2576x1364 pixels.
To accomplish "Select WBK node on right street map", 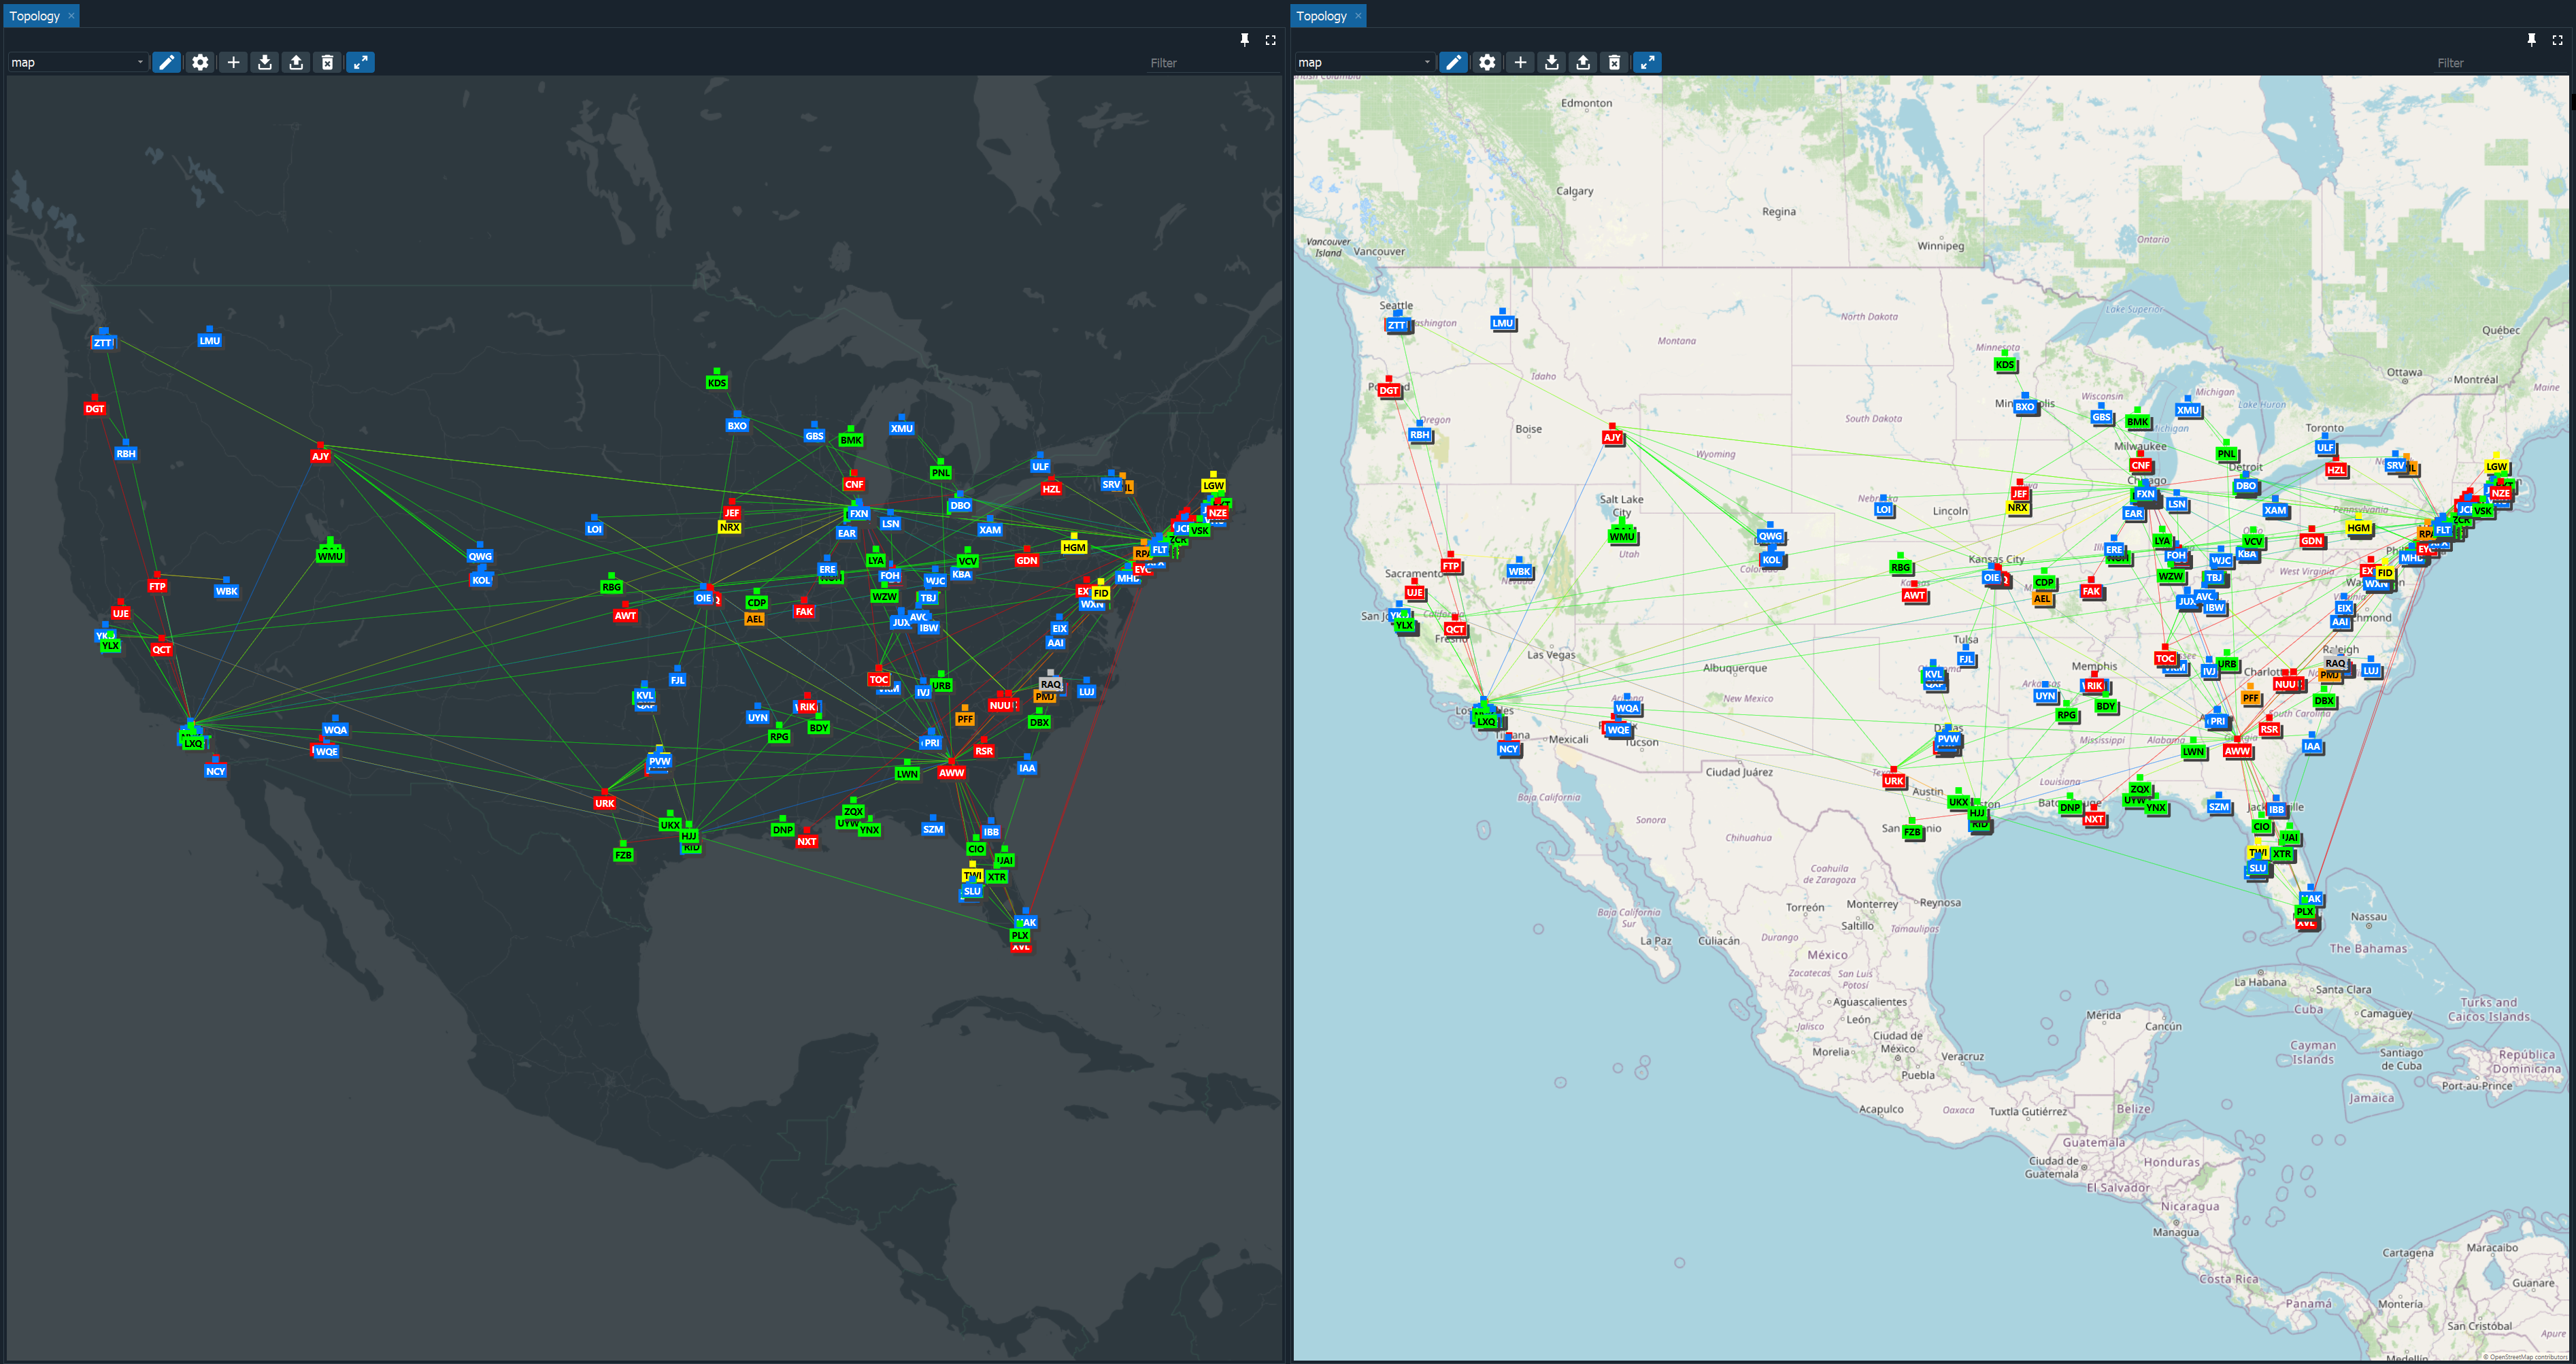I will (x=1519, y=572).
